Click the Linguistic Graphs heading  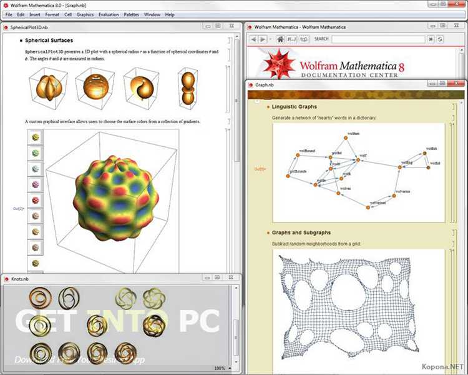point(295,107)
